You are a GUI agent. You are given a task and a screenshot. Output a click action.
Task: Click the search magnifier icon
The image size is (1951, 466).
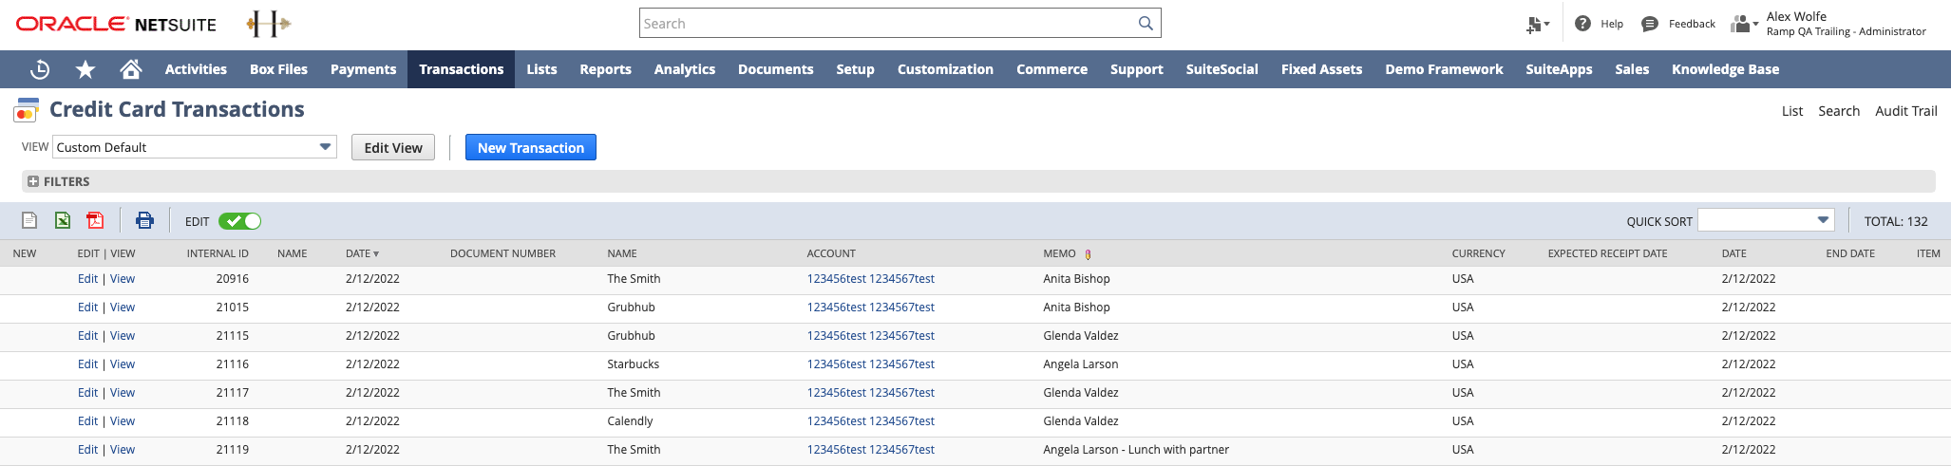pyautogui.click(x=1146, y=23)
